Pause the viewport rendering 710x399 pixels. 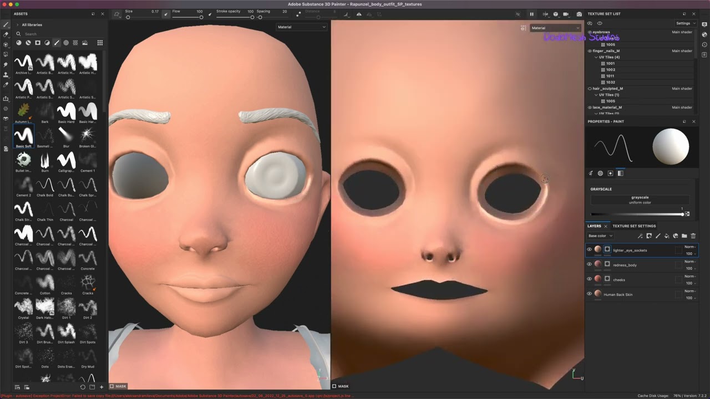click(x=531, y=14)
